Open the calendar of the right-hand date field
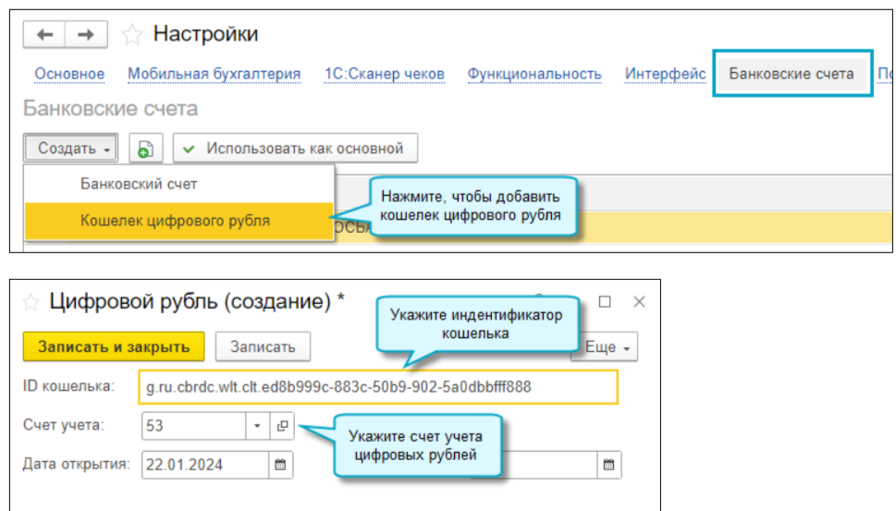 point(609,465)
